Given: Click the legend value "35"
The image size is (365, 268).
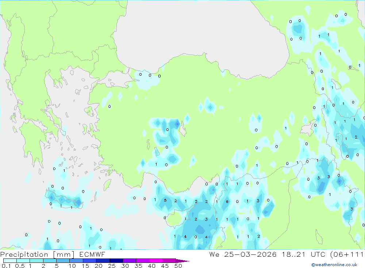Looking at the screenshot, I should 138,266.
